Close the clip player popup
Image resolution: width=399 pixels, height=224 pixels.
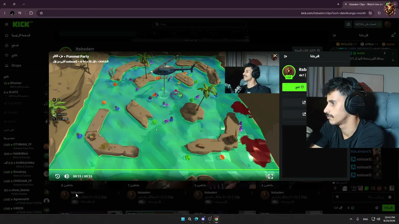click(x=275, y=56)
